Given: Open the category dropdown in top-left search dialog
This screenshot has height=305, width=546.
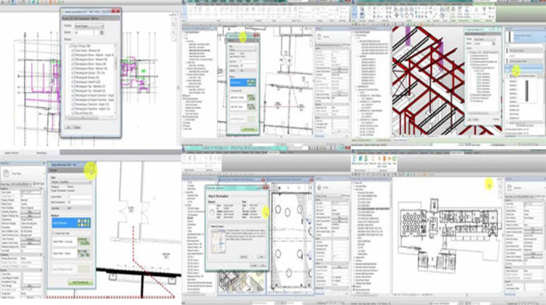Looking at the screenshot, I should click(x=89, y=26).
